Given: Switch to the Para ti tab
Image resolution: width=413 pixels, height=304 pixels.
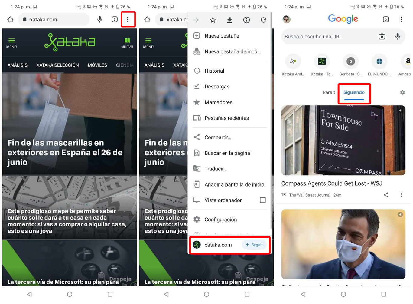Looking at the screenshot, I should [x=329, y=92].
